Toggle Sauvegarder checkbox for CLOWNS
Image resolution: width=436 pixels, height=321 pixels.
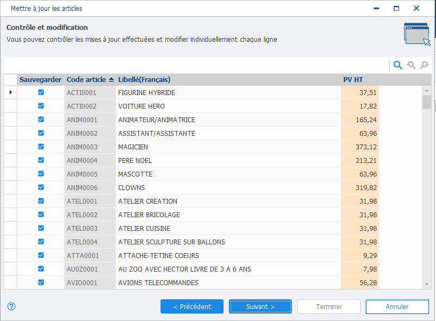coord(41,187)
